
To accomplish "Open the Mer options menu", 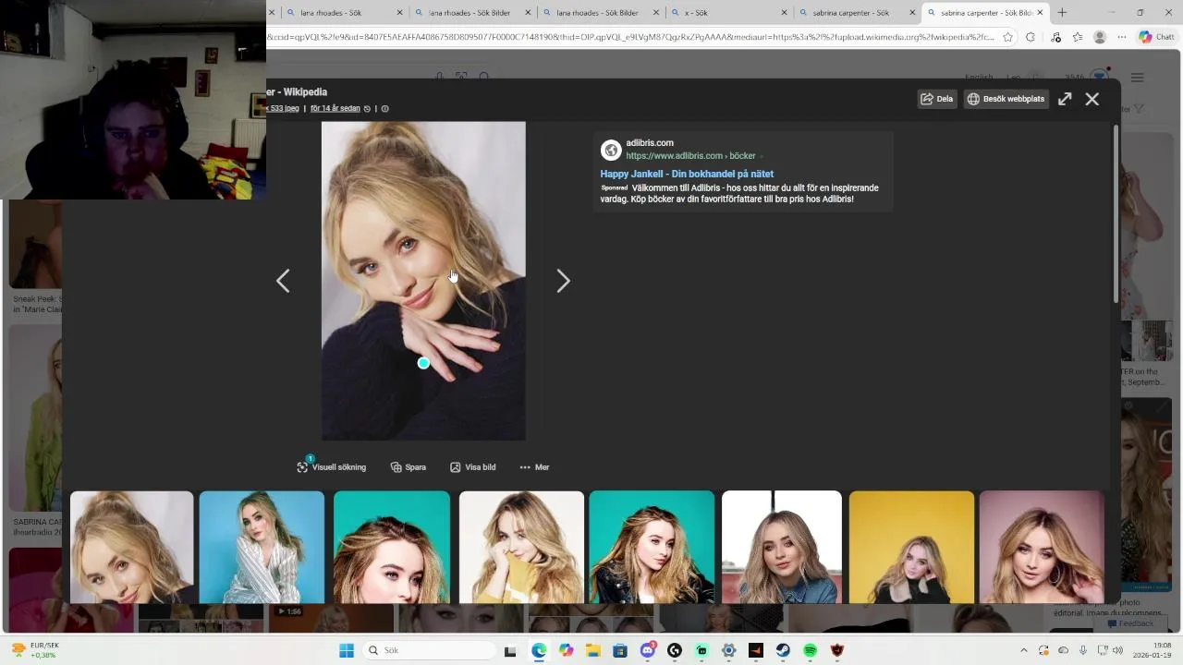I will (534, 467).
